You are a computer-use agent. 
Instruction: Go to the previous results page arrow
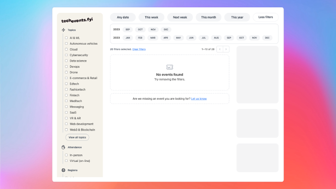220,49
